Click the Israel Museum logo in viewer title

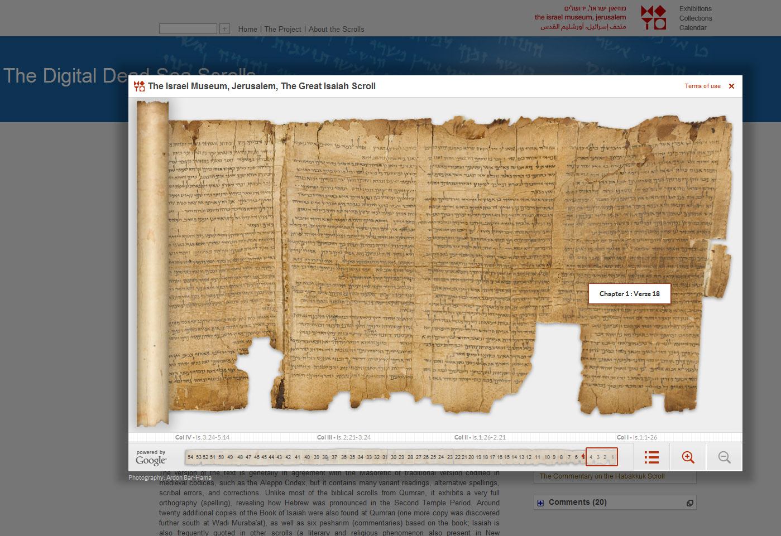pyautogui.click(x=139, y=86)
